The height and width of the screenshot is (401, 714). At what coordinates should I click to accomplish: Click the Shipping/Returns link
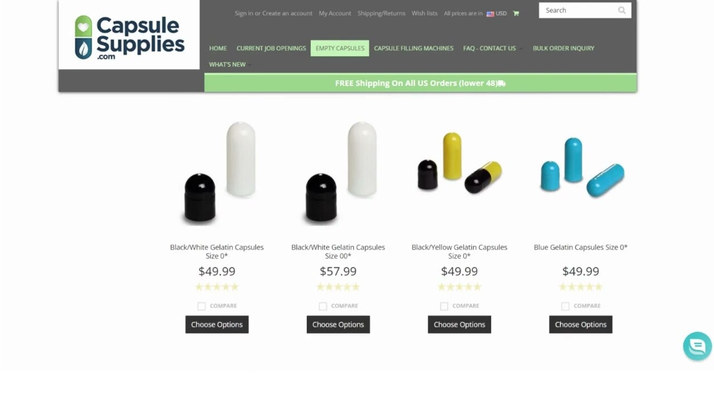point(382,13)
